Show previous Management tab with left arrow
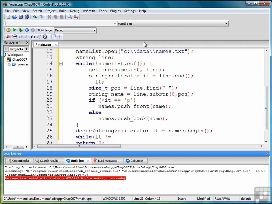Viewport: 272px width, 204px height. pos(6,49)
